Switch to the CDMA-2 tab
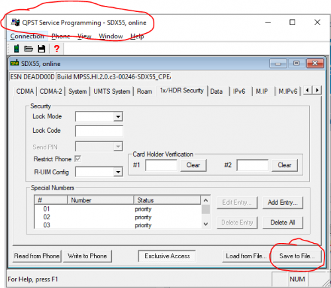This screenshot has height=288, width=331. pos(51,91)
